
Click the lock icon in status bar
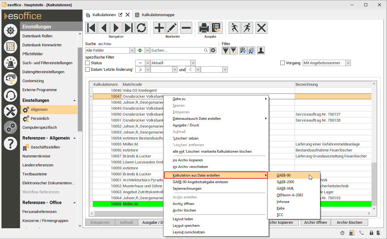(x=371, y=233)
